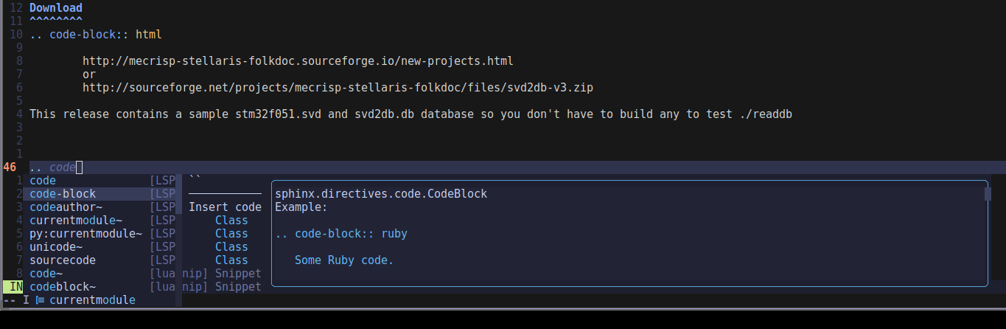Click the Download section heading

[x=56, y=8]
